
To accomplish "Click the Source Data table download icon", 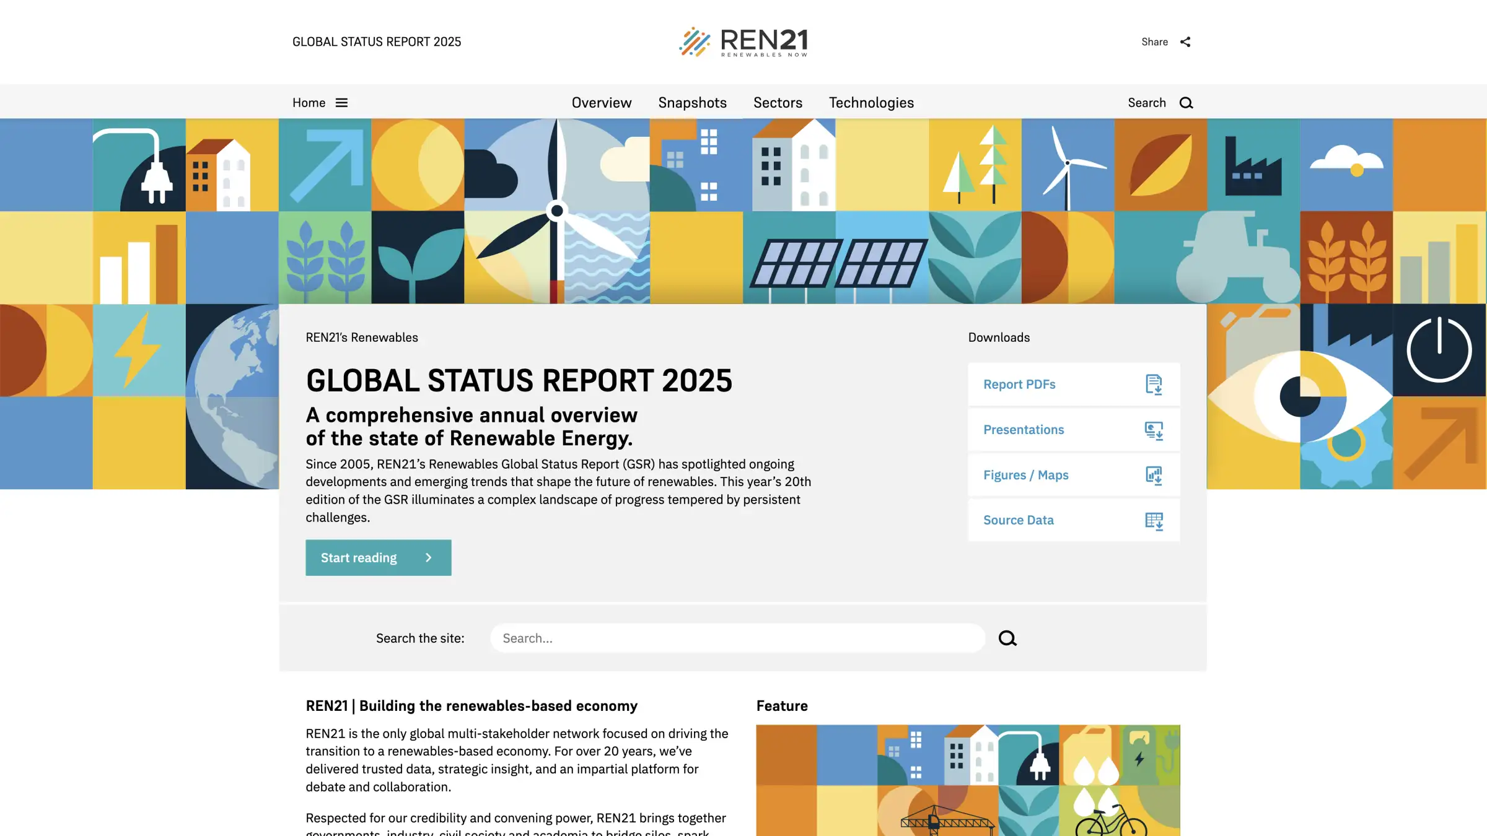I will click(x=1154, y=520).
